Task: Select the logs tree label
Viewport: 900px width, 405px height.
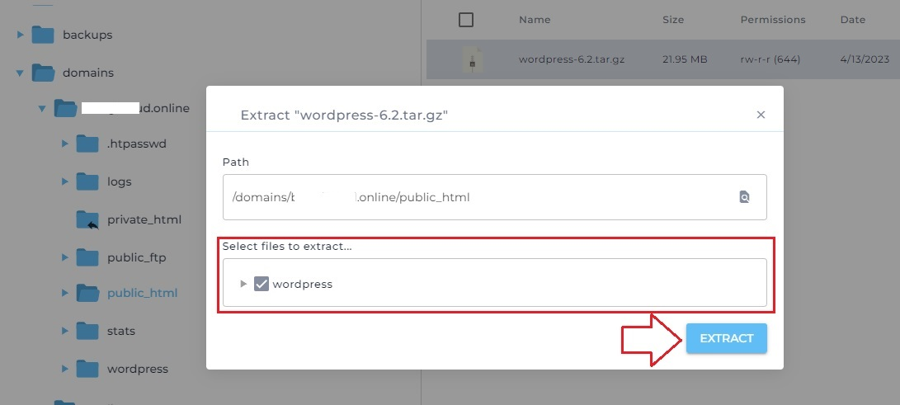Action: [120, 181]
